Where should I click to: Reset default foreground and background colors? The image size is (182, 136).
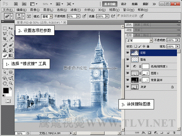pos(4,96)
